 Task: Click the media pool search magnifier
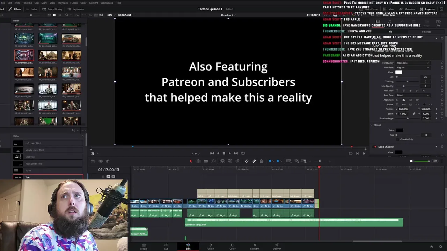point(67,15)
